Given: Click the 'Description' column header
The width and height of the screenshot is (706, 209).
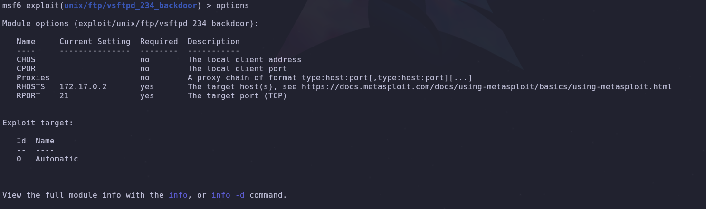Looking at the screenshot, I should [x=214, y=42].
